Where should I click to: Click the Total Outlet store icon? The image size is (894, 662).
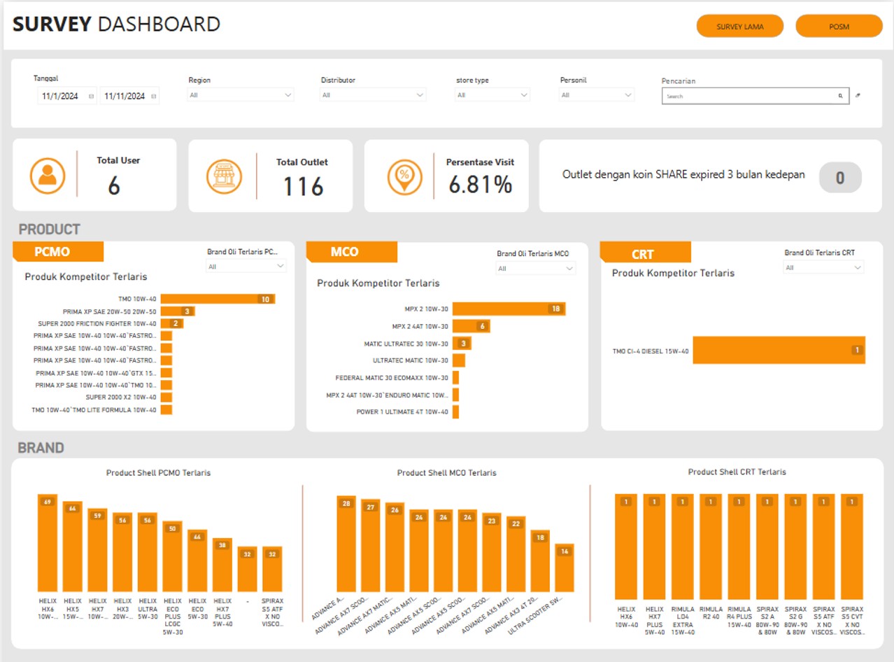click(x=224, y=176)
